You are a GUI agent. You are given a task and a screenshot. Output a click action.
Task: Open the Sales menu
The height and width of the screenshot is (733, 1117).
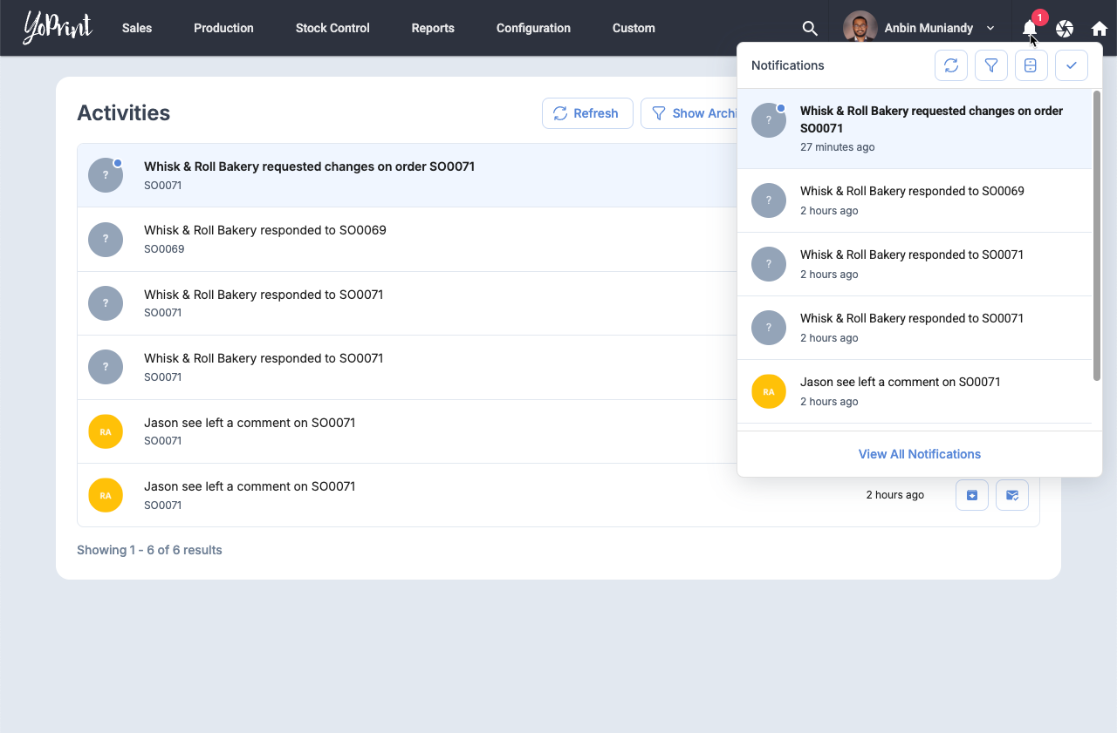pyautogui.click(x=137, y=28)
